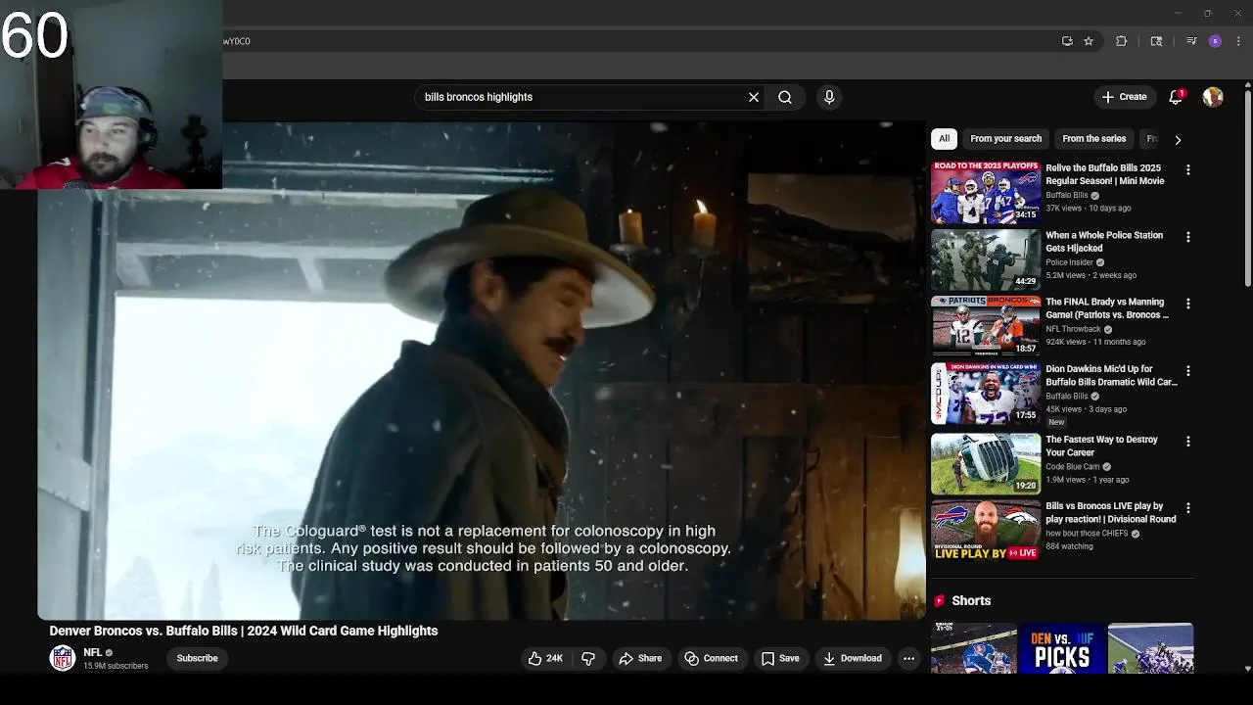Open Relive the Buffalo Bills 2025 thumbnail
The image size is (1253, 705).
986,193
